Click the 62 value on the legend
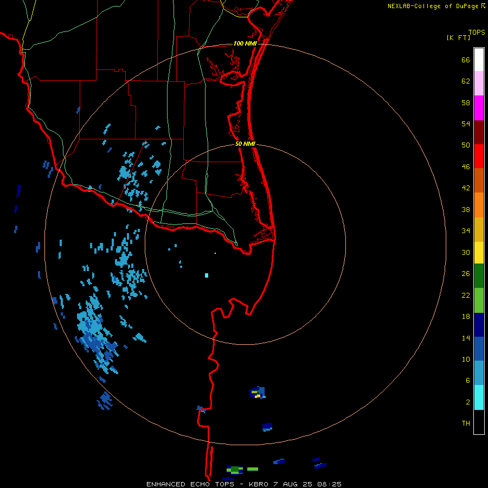This screenshot has height=488, width=488. pyautogui.click(x=466, y=81)
